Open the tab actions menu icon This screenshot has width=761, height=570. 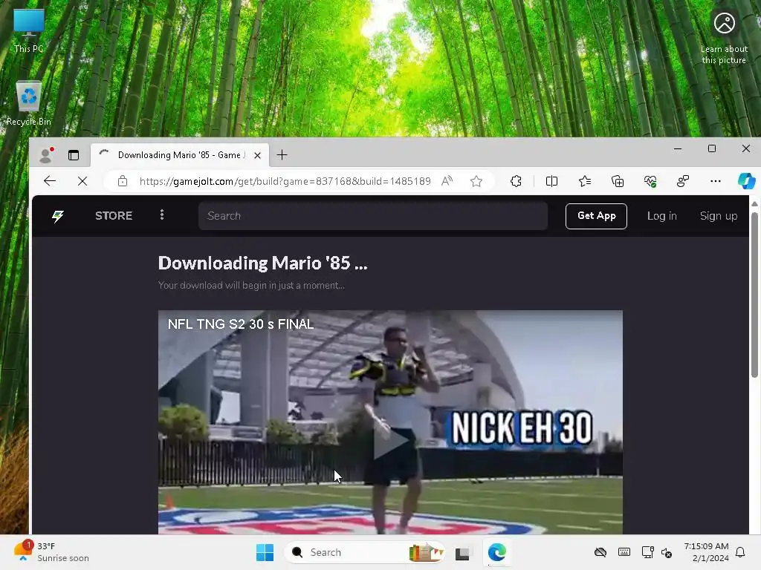[74, 155]
